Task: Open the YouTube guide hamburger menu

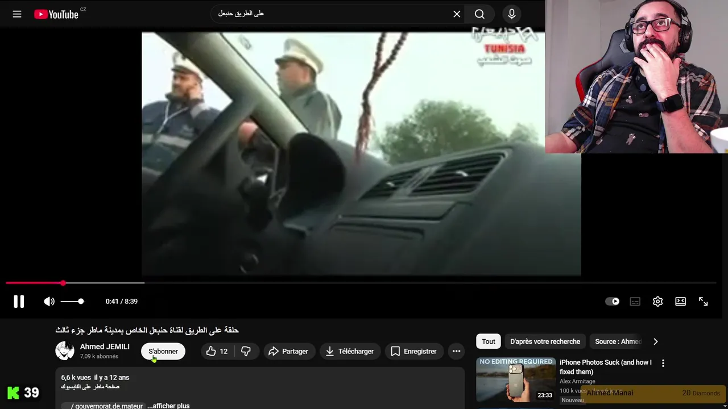Action: [x=17, y=14]
